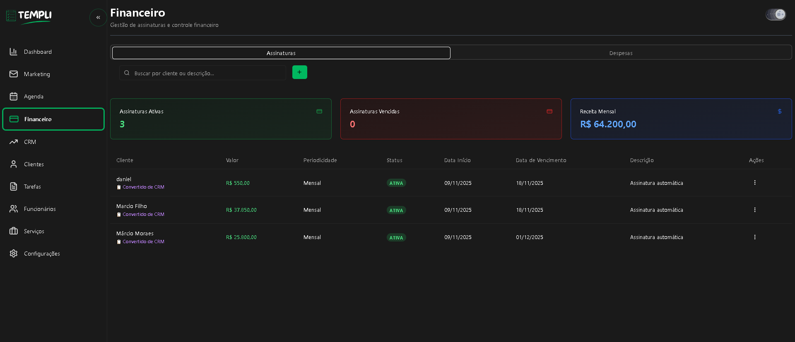Screen dimensions: 795x342
Task: Click the Funcionários people icon
Action: (x=14, y=209)
